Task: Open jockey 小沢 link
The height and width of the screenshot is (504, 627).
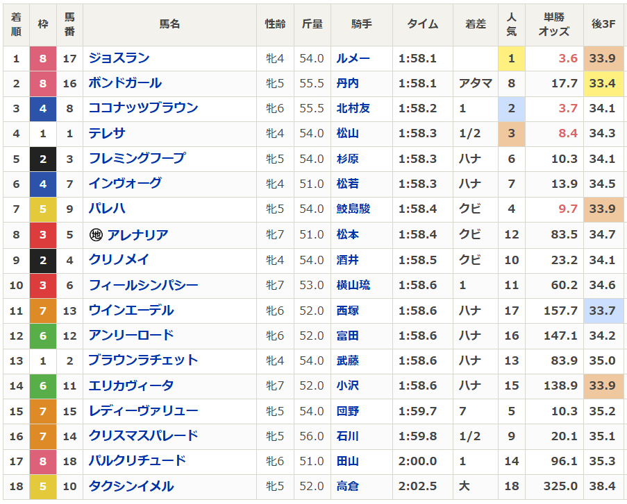Action: (x=347, y=385)
